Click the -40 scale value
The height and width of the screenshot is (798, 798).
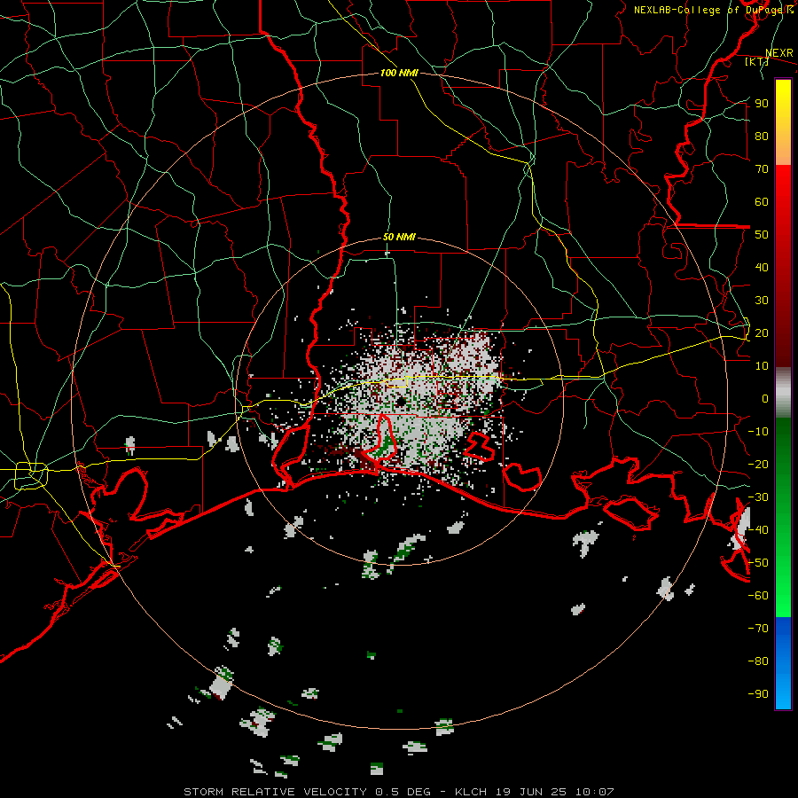[x=758, y=530]
